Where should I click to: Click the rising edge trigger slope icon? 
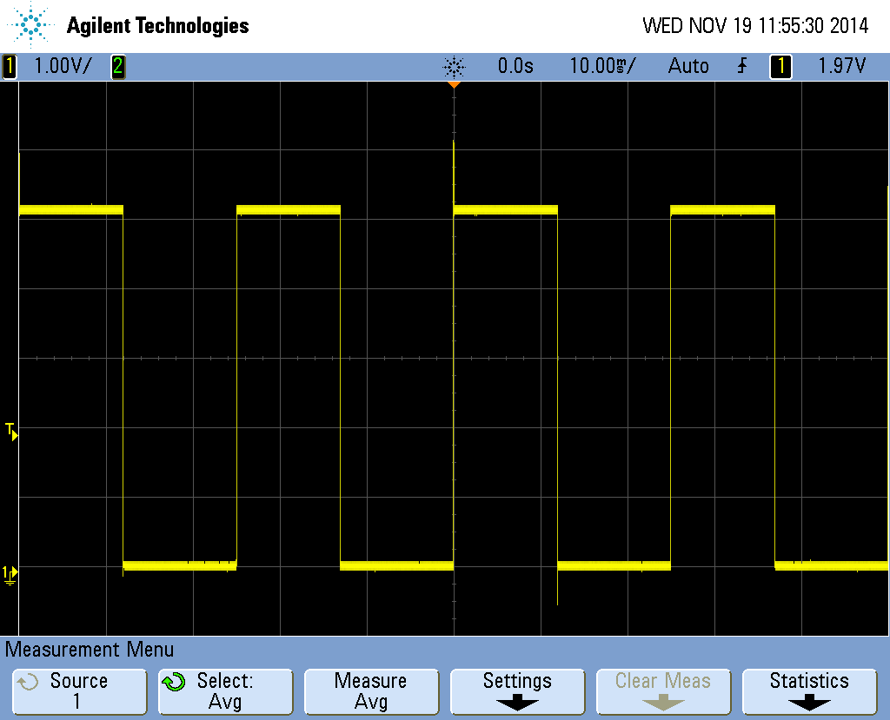click(741, 66)
